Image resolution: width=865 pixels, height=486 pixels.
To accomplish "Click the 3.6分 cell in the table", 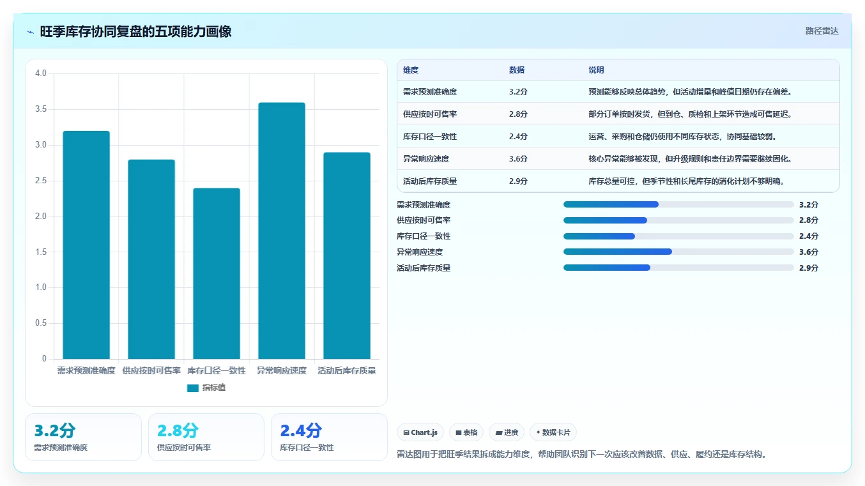I will point(519,159).
